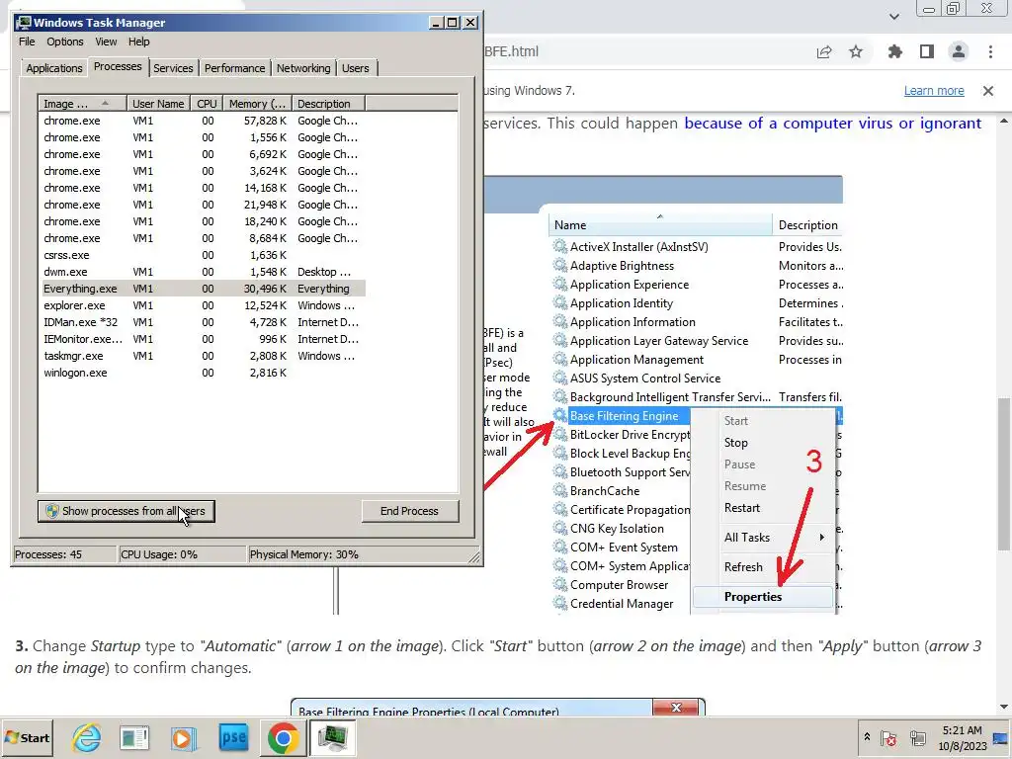Click the Action Center flag tray icon
1012x759 pixels.
(888, 738)
